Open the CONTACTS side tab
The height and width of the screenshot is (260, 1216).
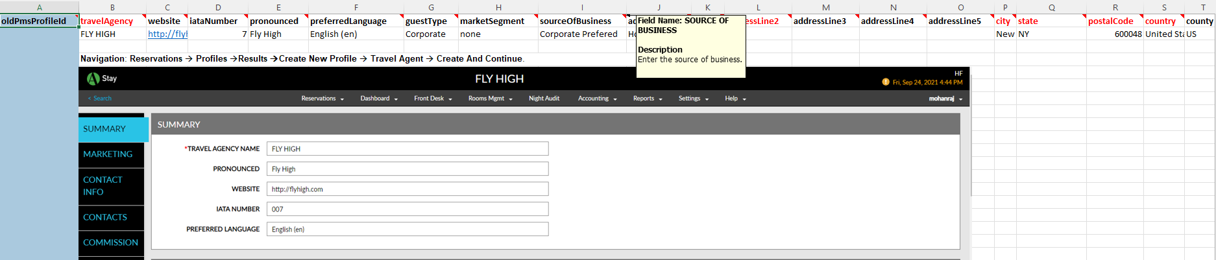pos(112,217)
